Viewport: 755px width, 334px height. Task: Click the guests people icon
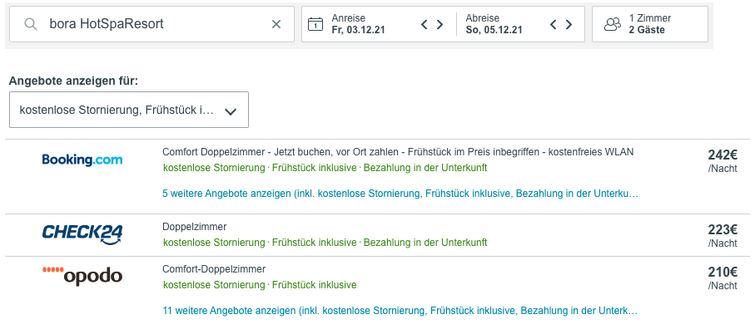click(x=613, y=24)
